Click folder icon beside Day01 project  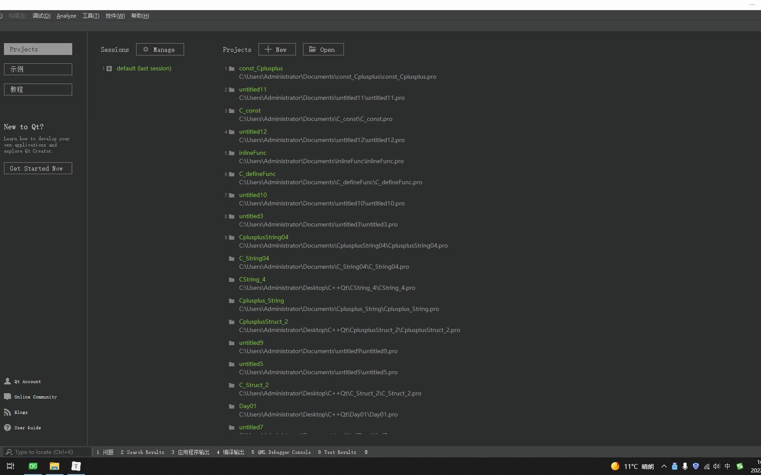pyautogui.click(x=232, y=406)
